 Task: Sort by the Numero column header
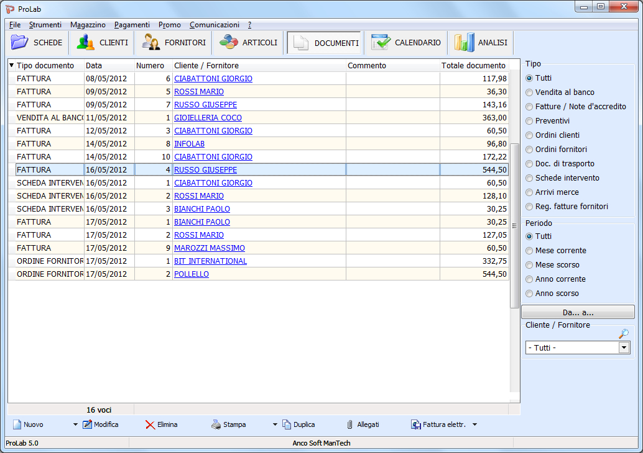154,66
